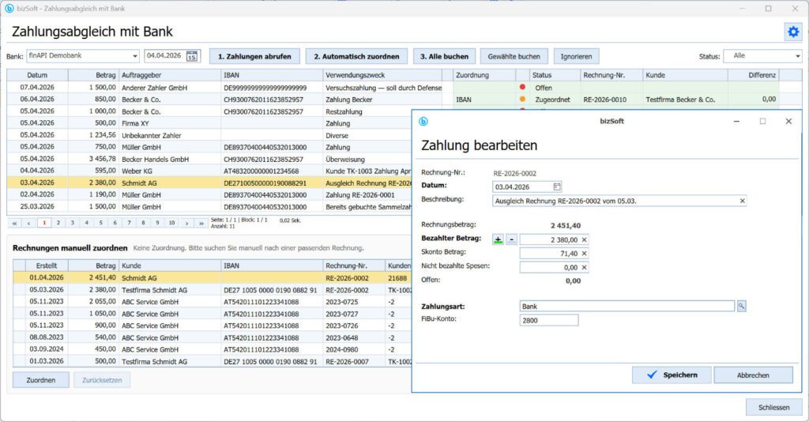Click into FiBu-Konto field 2800
Screen dimensions: 809x422
tap(549, 320)
